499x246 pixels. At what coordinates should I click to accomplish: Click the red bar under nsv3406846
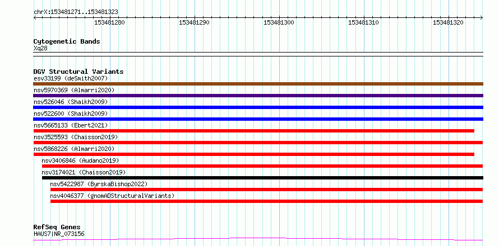(x=262, y=166)
